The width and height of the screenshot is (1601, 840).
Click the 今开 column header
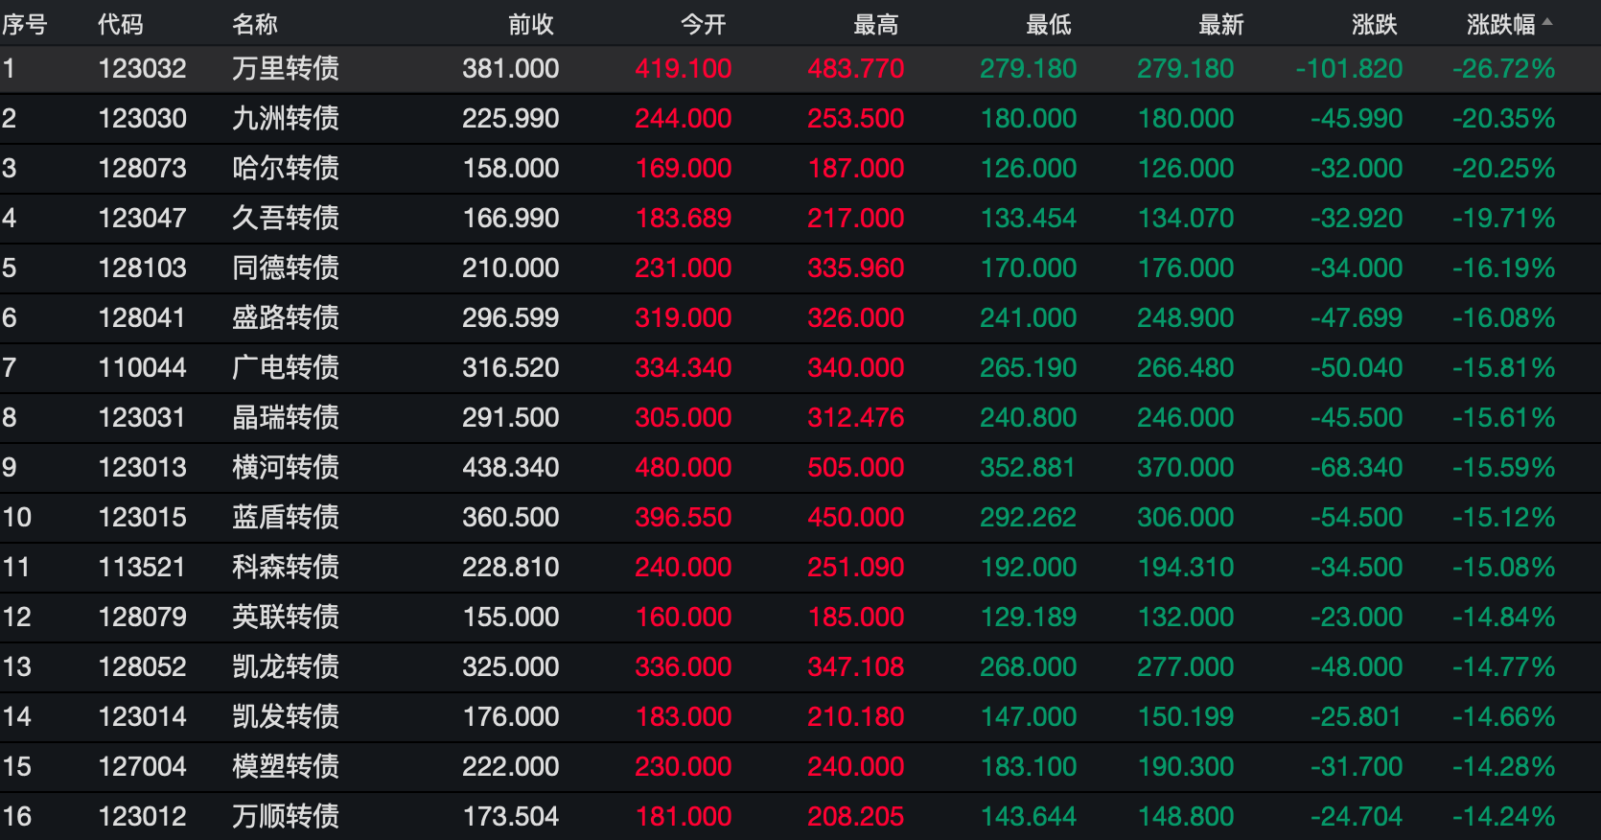[x=703, y=24]
